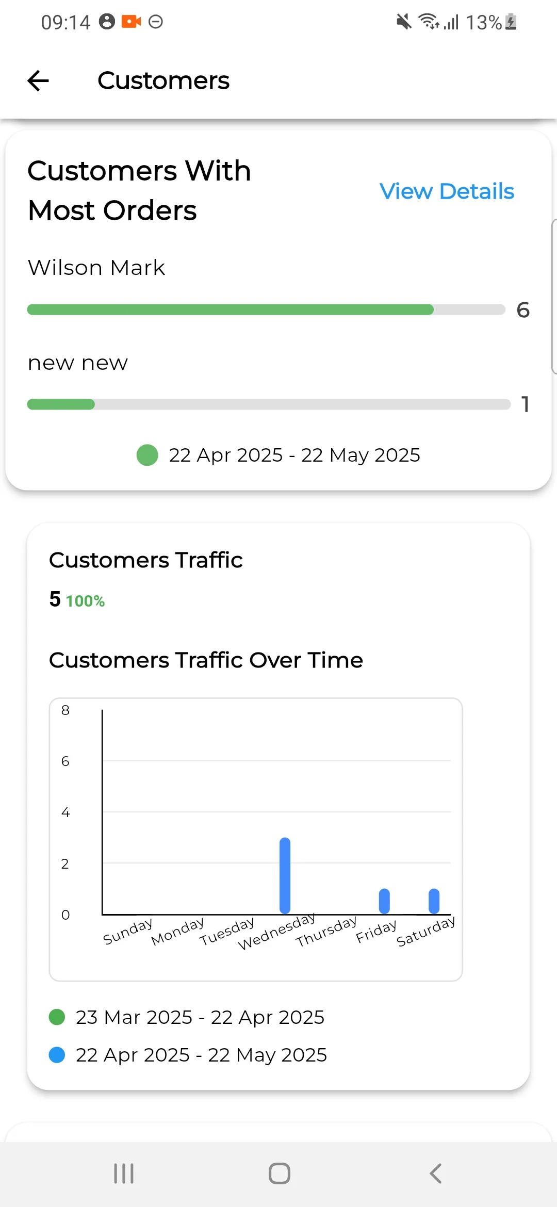
Task: Tap the do-not-disturb icon in status bar
Action: [156, 22]
